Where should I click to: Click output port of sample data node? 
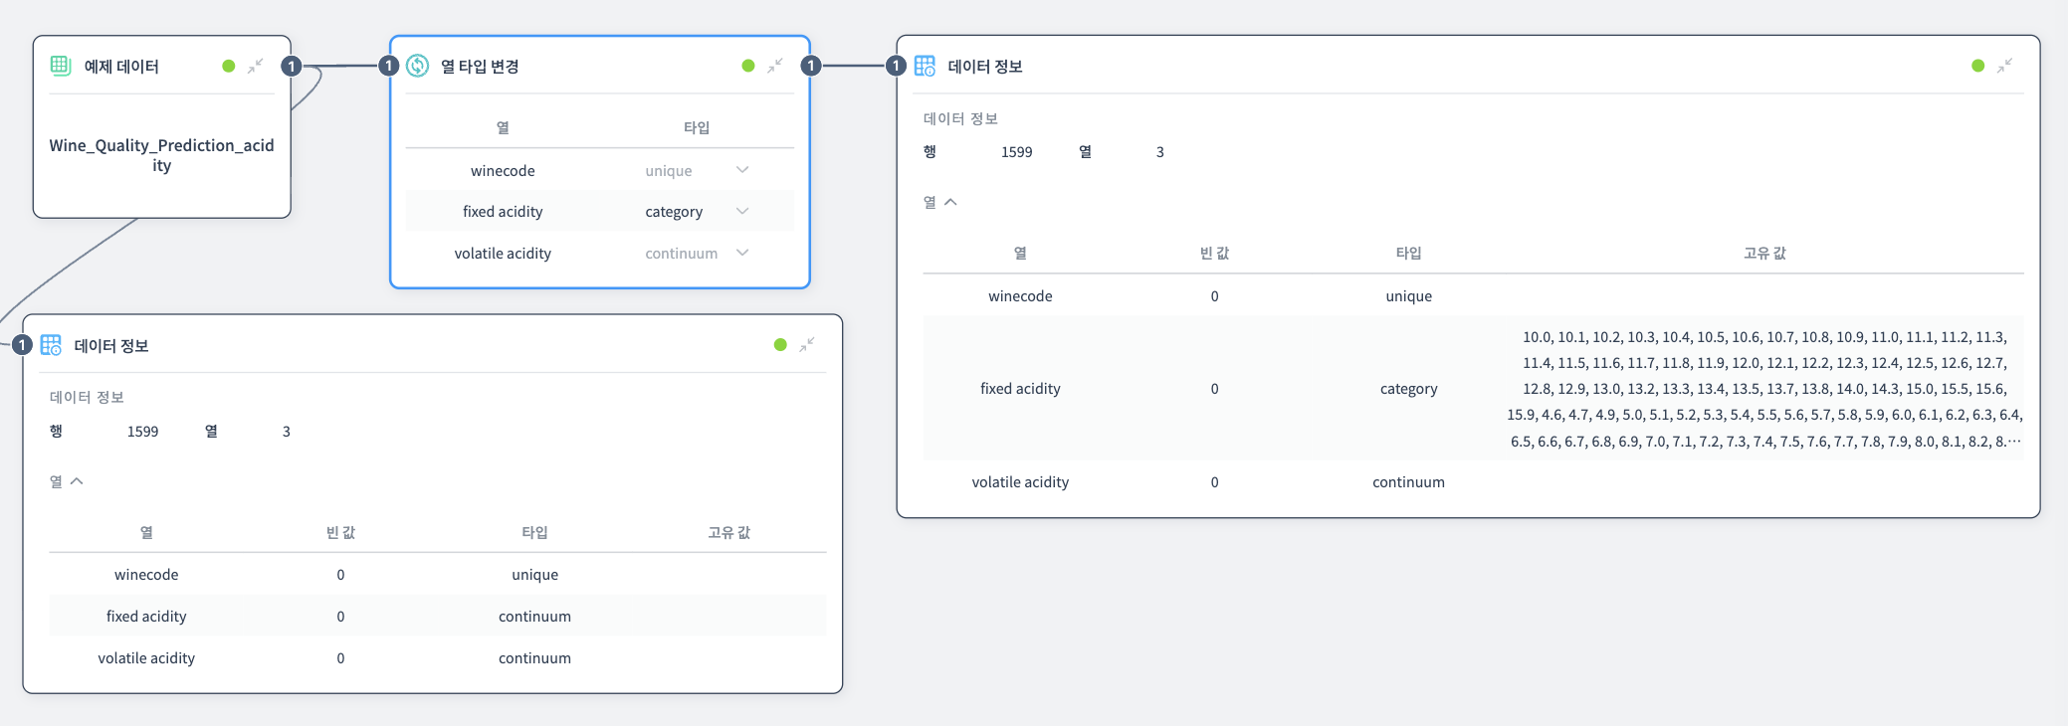(291, 66)
